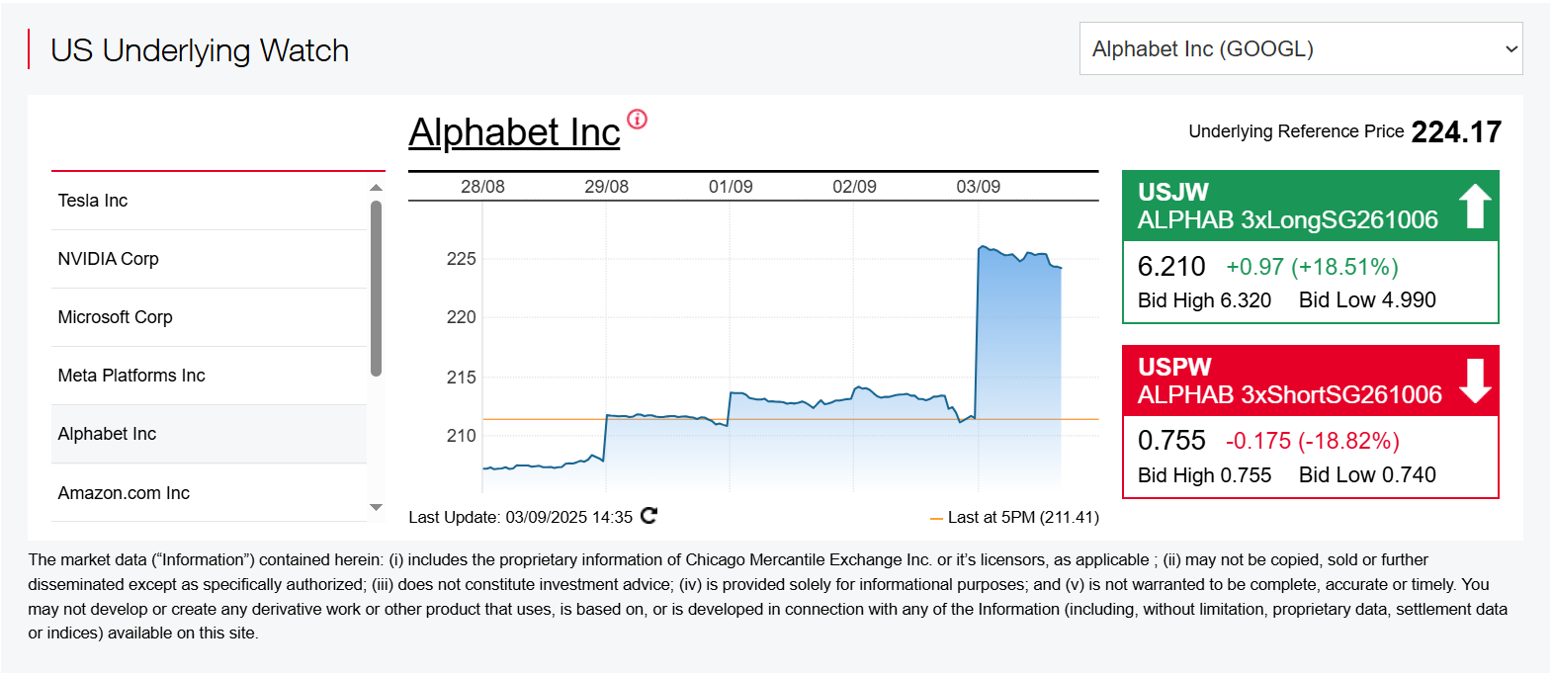Click the white up arrow on USJW card

click(1475, 206)
